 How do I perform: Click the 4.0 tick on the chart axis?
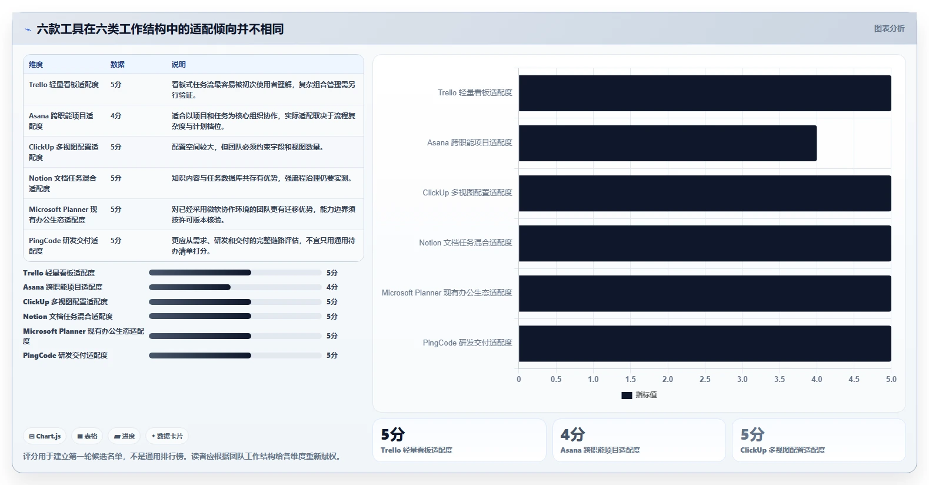[x=817, y=380]
